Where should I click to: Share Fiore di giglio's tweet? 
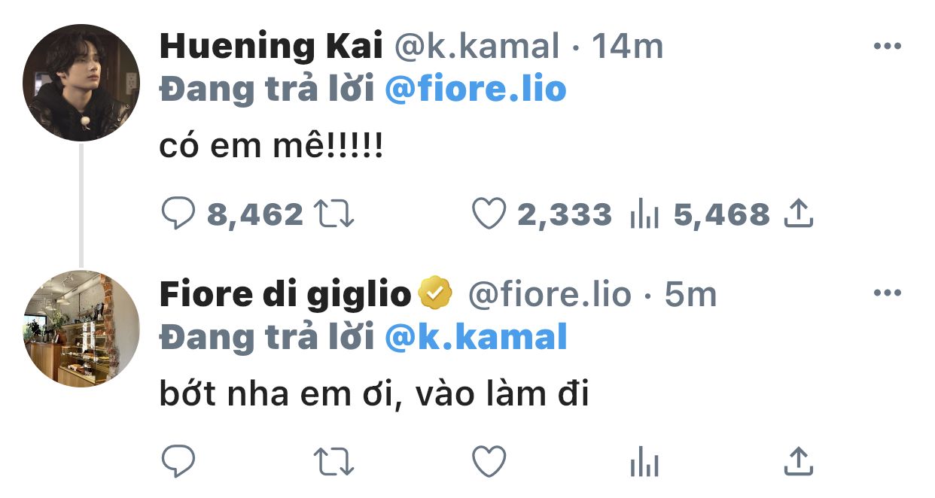[x=799, y=460]
